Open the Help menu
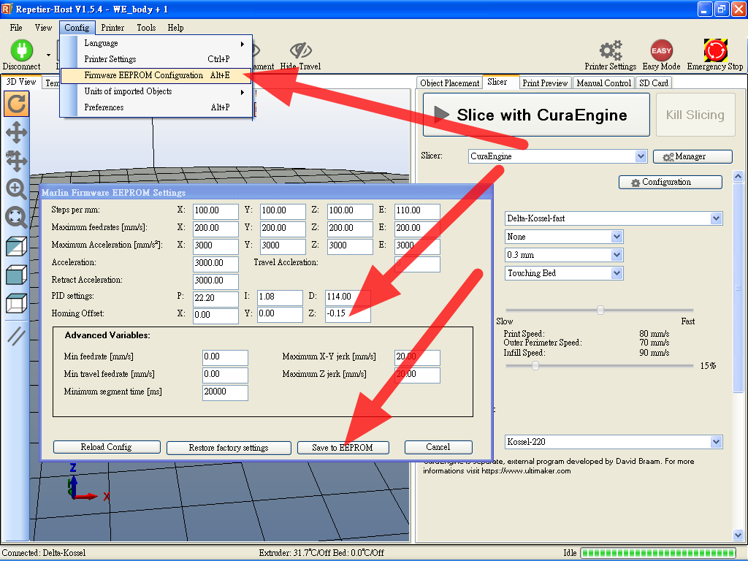 175,28
